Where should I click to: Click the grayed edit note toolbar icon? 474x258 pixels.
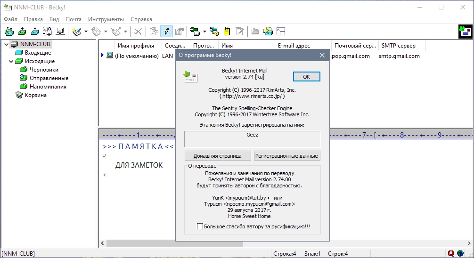click(240, 32)
